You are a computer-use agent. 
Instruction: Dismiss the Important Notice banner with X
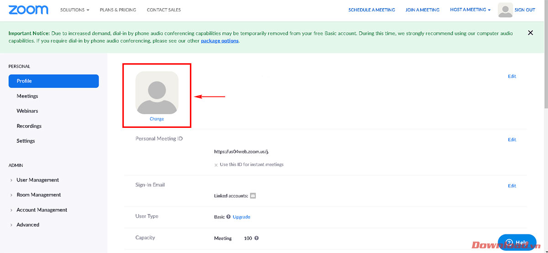click(x=530, y=33)
